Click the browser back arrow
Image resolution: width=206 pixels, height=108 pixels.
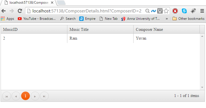tap(4, 11)
